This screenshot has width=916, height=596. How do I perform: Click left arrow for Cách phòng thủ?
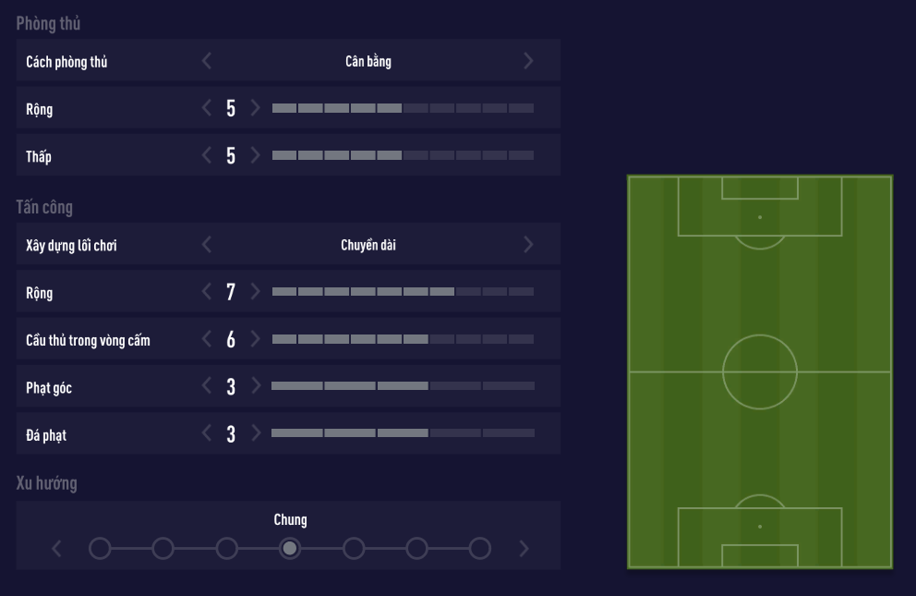pyautogui.click(x=207, y=61)
